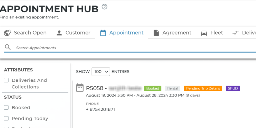
Task: Click the Deliveries arrows icon
Action: 236,33
